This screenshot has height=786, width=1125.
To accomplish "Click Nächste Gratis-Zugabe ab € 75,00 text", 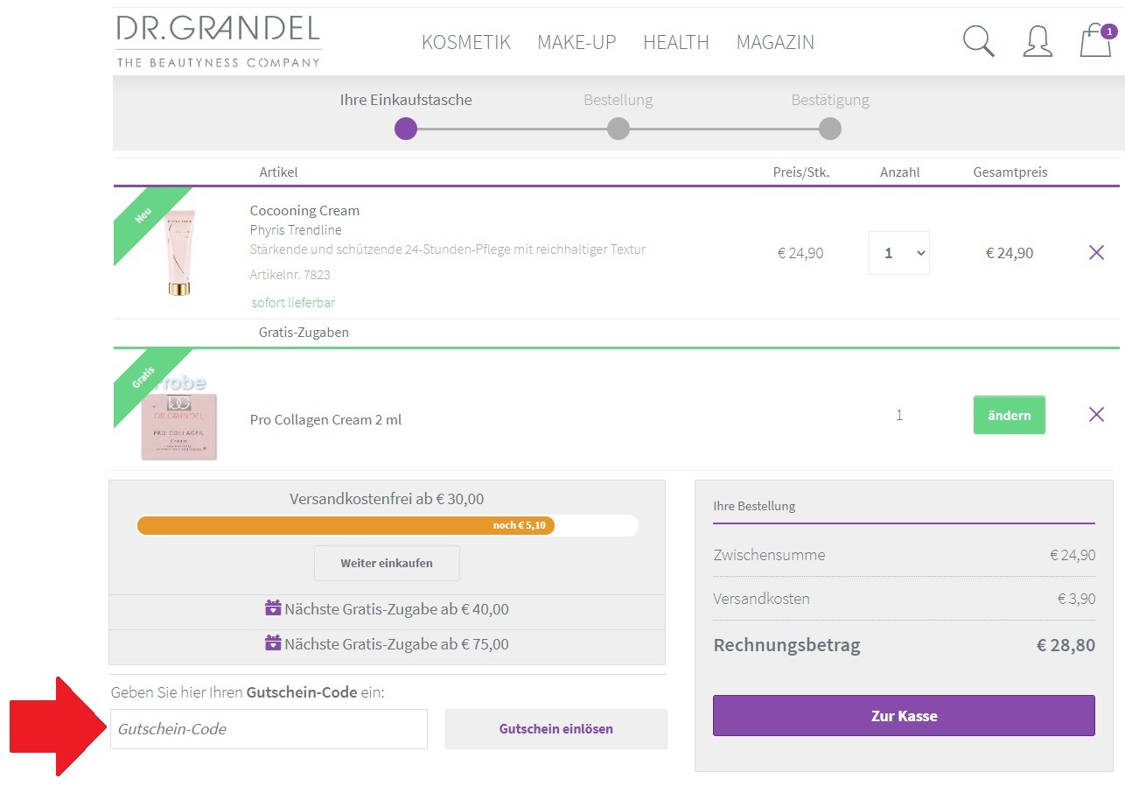I will 396,643.
